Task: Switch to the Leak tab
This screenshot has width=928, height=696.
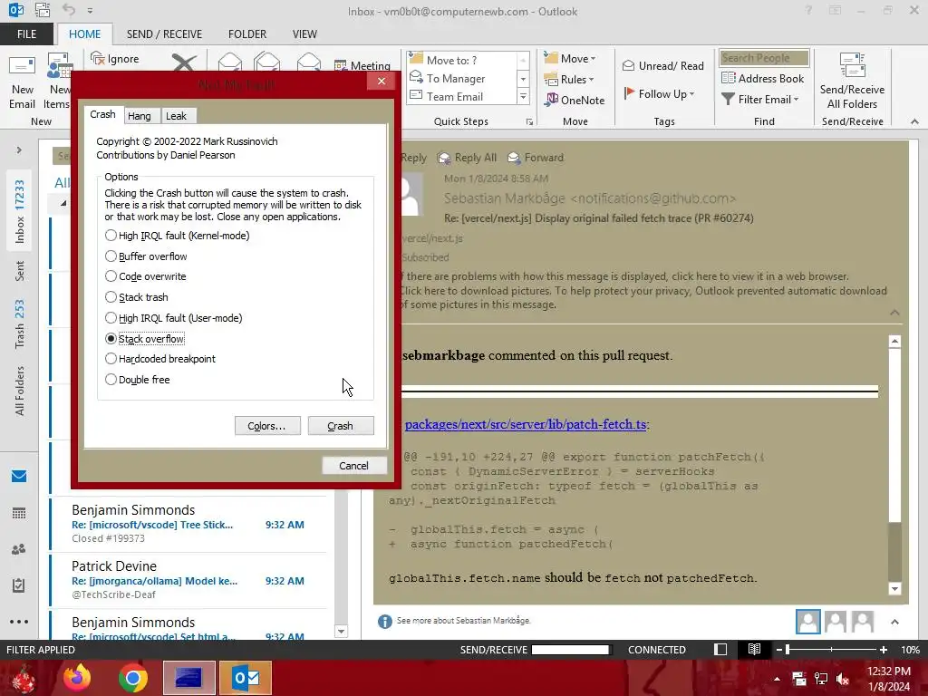Action: click(177, 116)
